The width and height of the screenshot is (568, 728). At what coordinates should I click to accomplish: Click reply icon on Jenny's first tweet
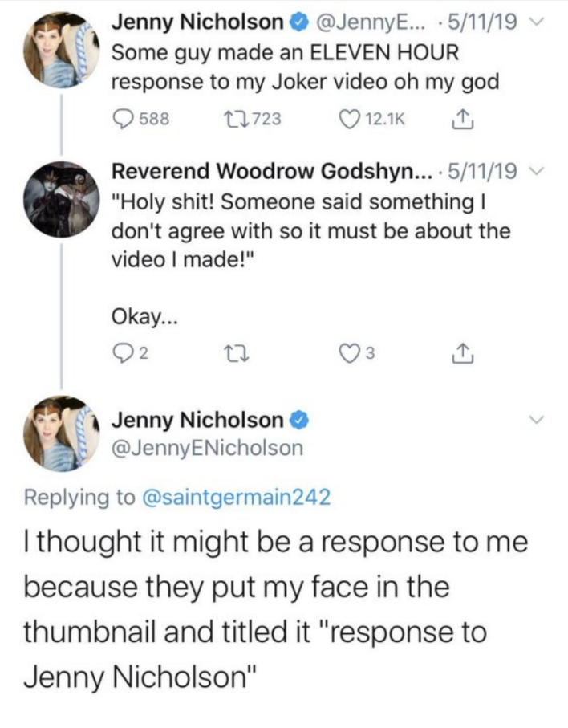[x=123, y=120]
